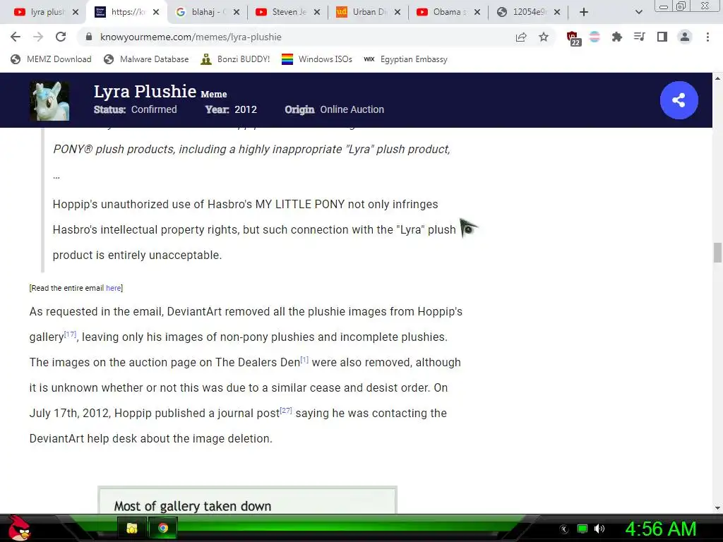Image resolution: width=723 pixels, height=542 pixels.
Task: Click the Lyra plushie header thumbnail
Action: [49, 101]
